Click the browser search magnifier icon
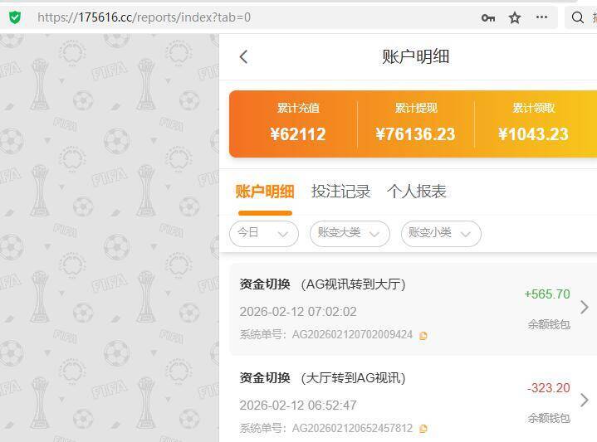This screenshot has width=597, height=442. point(578,17)
